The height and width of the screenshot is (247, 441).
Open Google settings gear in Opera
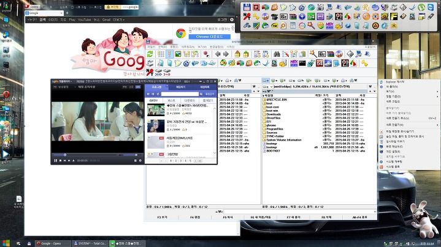[232, 20]
